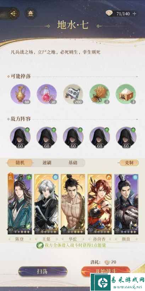145x291 pixels.
Task: View first hooded enemy in lineup
Action: coord(20,137)
